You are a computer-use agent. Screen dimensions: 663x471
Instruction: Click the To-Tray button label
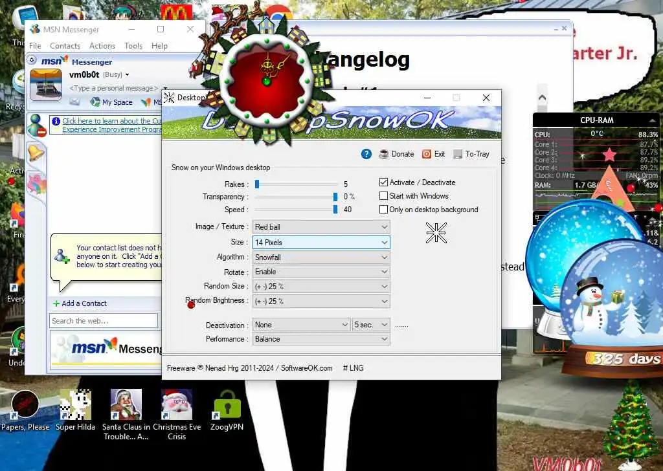[x=477, y=154]
